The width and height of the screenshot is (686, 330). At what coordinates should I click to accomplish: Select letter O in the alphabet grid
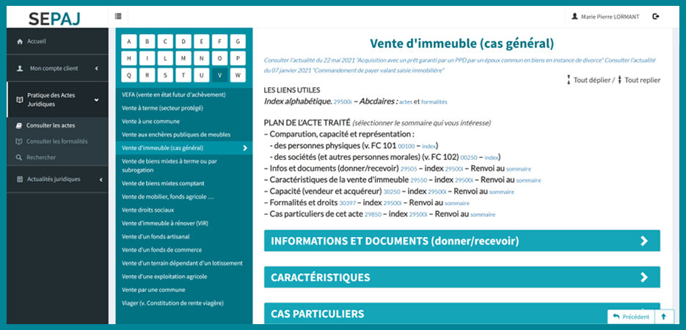pos(219,58)
